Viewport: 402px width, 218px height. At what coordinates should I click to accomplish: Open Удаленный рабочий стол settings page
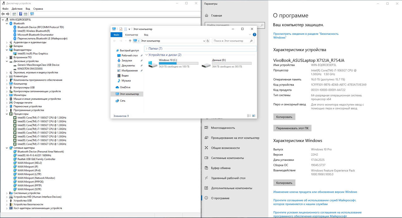tap(225, 178)
